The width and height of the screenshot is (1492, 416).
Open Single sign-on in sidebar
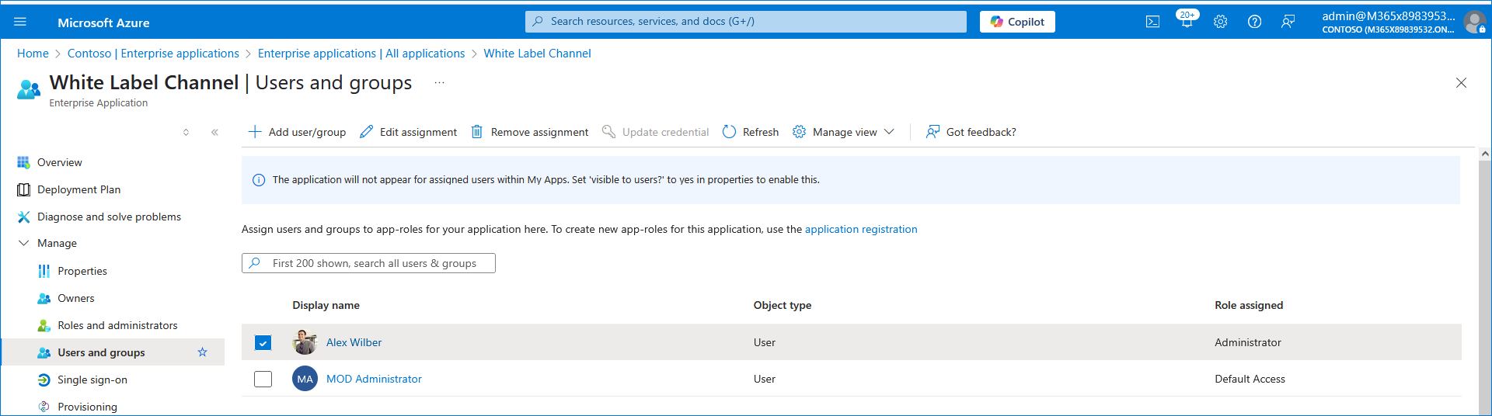point(92,380)
